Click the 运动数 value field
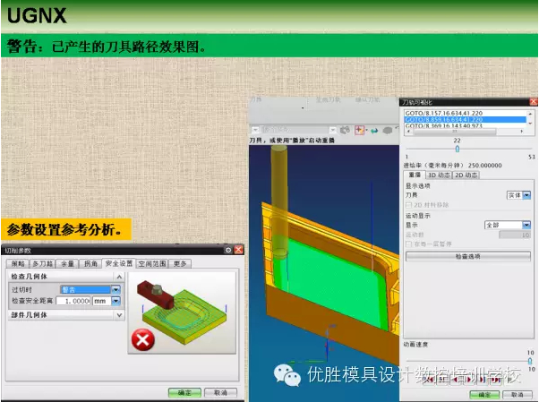This screenshot has height=402, width=539. coord(515,235)
